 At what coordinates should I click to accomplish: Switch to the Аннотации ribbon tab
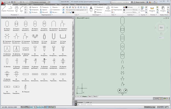click(x=23, y=5)
